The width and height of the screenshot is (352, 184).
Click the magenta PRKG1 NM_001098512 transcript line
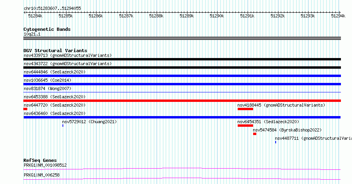(182, 169)
